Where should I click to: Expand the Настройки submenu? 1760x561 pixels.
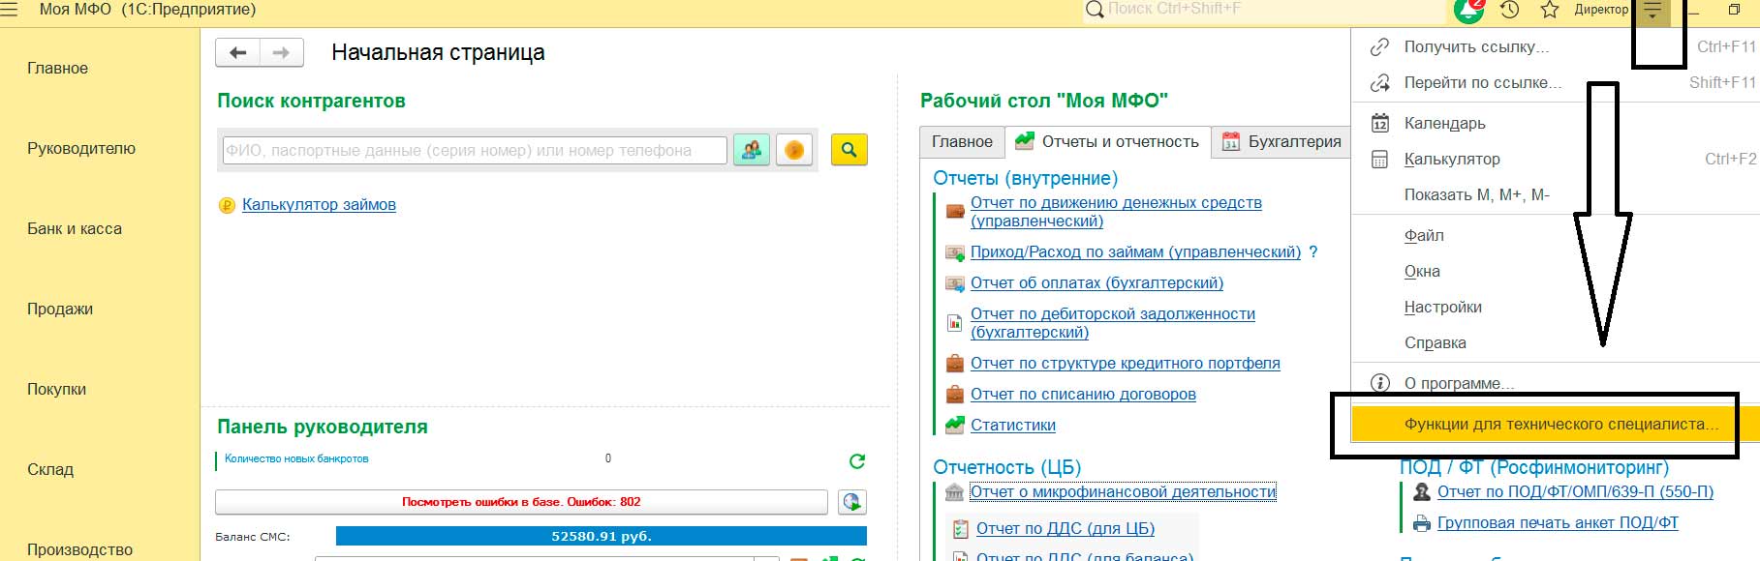click(1556, 307)
